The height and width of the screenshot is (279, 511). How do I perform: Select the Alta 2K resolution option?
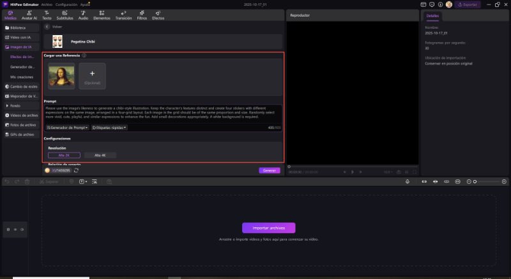pos(64,155)
